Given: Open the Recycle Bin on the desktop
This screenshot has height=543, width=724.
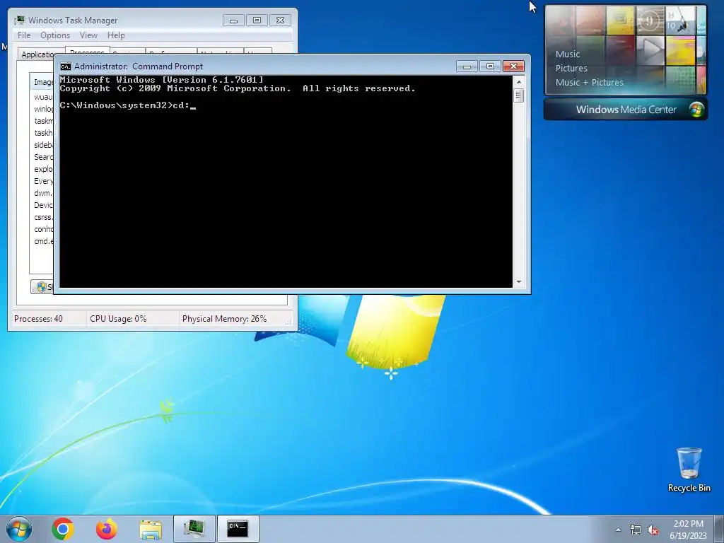Looking at the screenshot, I should [x=689, y=469].
